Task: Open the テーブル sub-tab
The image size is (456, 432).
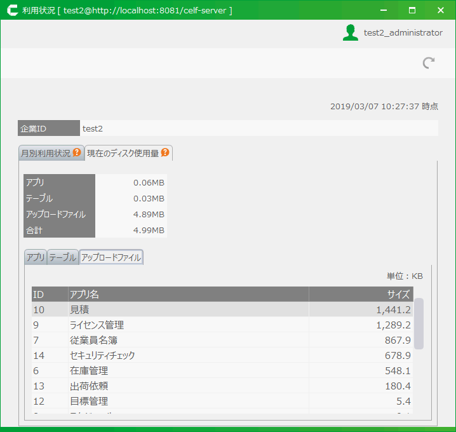Action: click(x=63, y=257)
